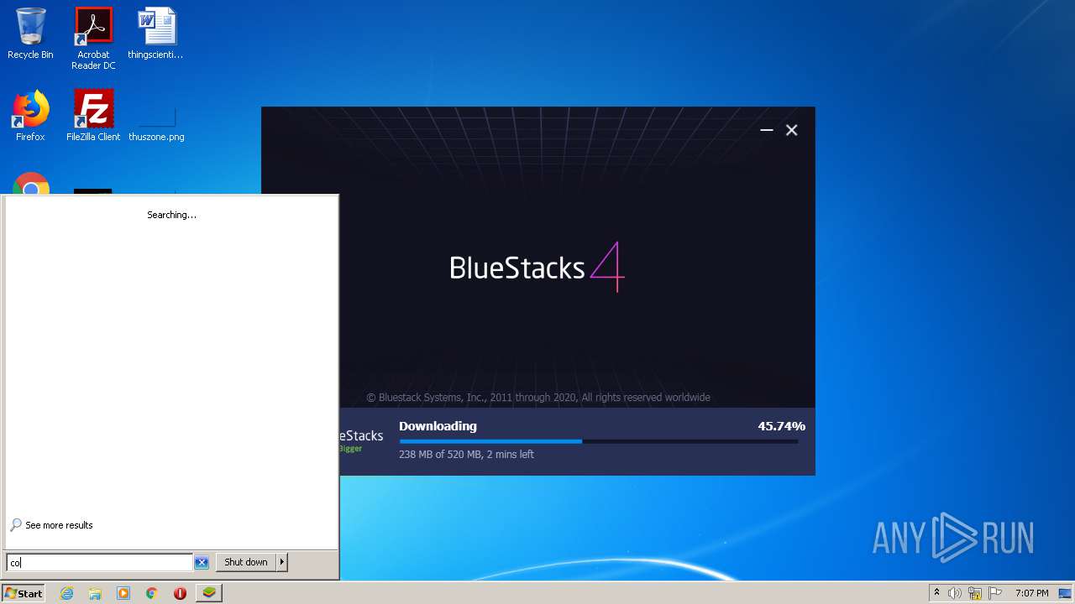Launch Windows Media Player from taskbar
This screenshot has height=604, width=1075.
(x=123, y=593)
